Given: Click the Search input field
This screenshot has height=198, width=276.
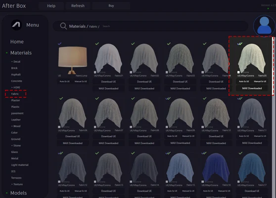Looking at the screenshot, I should coord(174,26).
